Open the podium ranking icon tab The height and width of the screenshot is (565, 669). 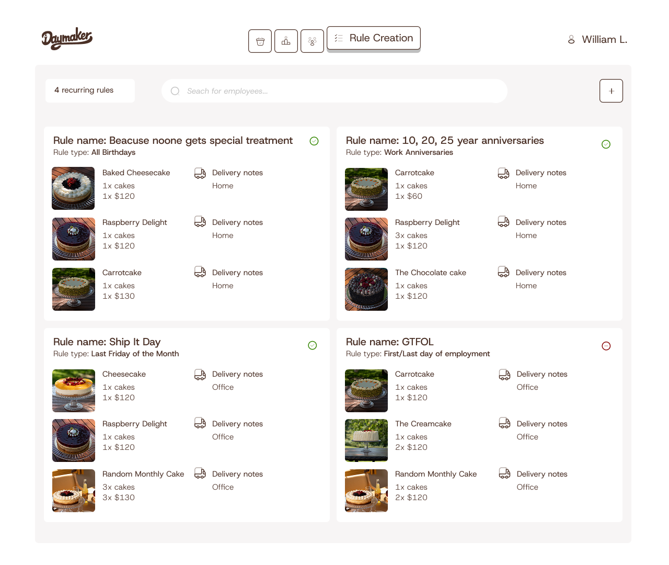click(x=286, y=41)
